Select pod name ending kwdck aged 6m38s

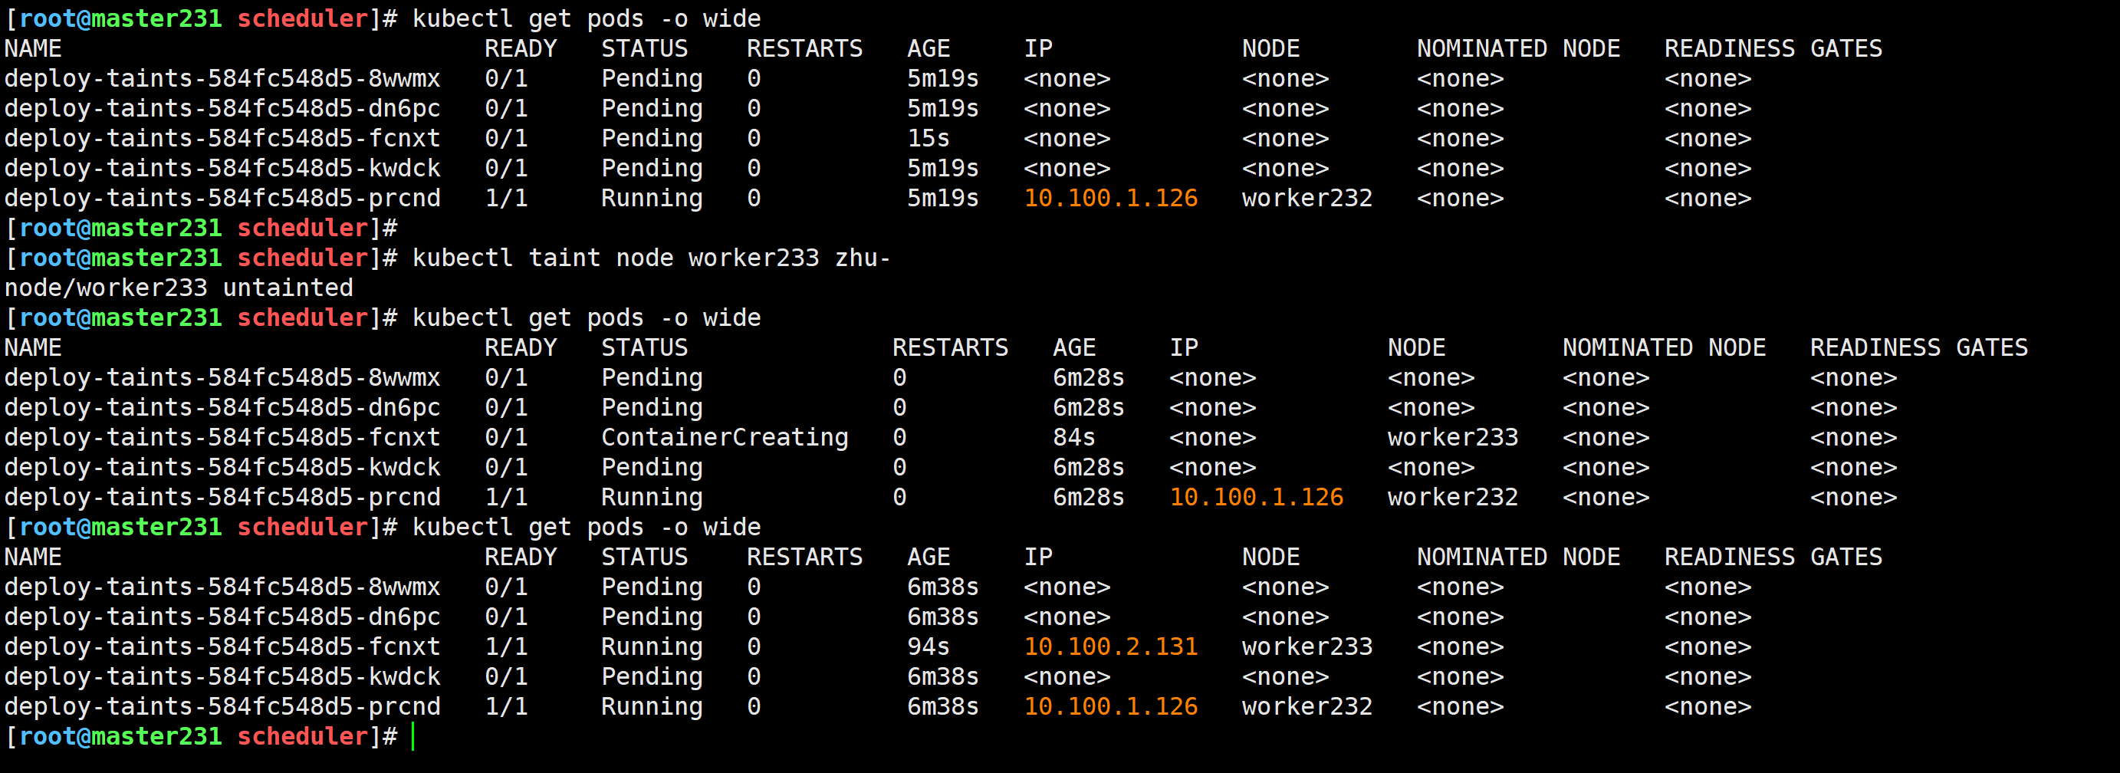(x=222, y=676)
